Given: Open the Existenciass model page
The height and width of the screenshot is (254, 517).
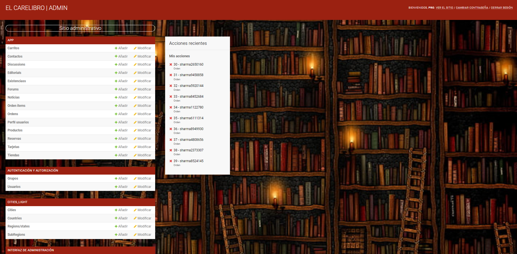Looking at the screenshot, I should [x=17, y=81].
